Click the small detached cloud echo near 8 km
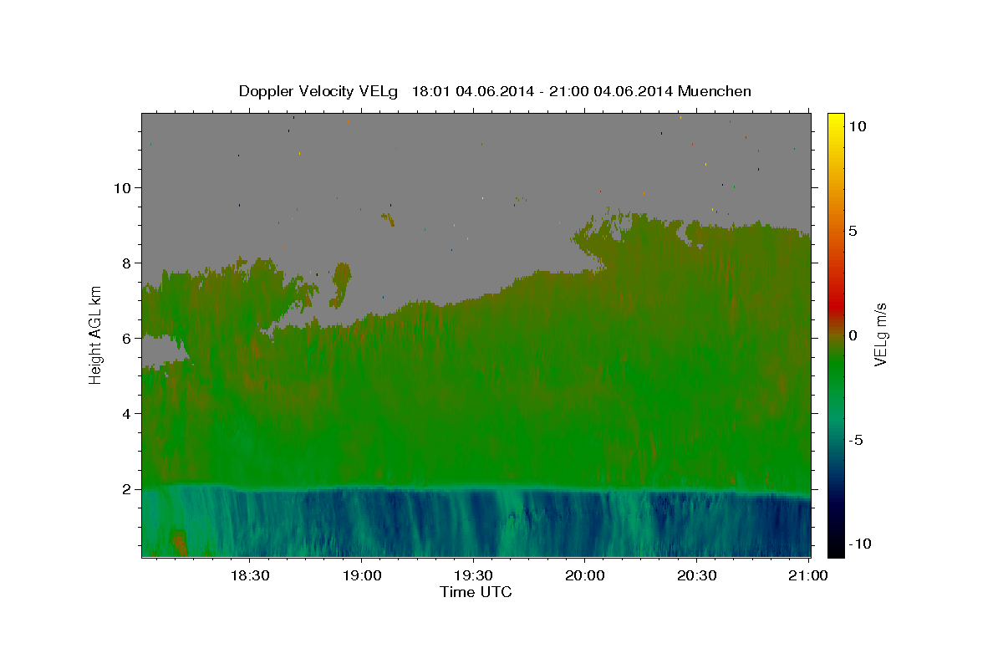Image resolution: width=1003 pixels, height=669 pixels. (x=341, y=284)
